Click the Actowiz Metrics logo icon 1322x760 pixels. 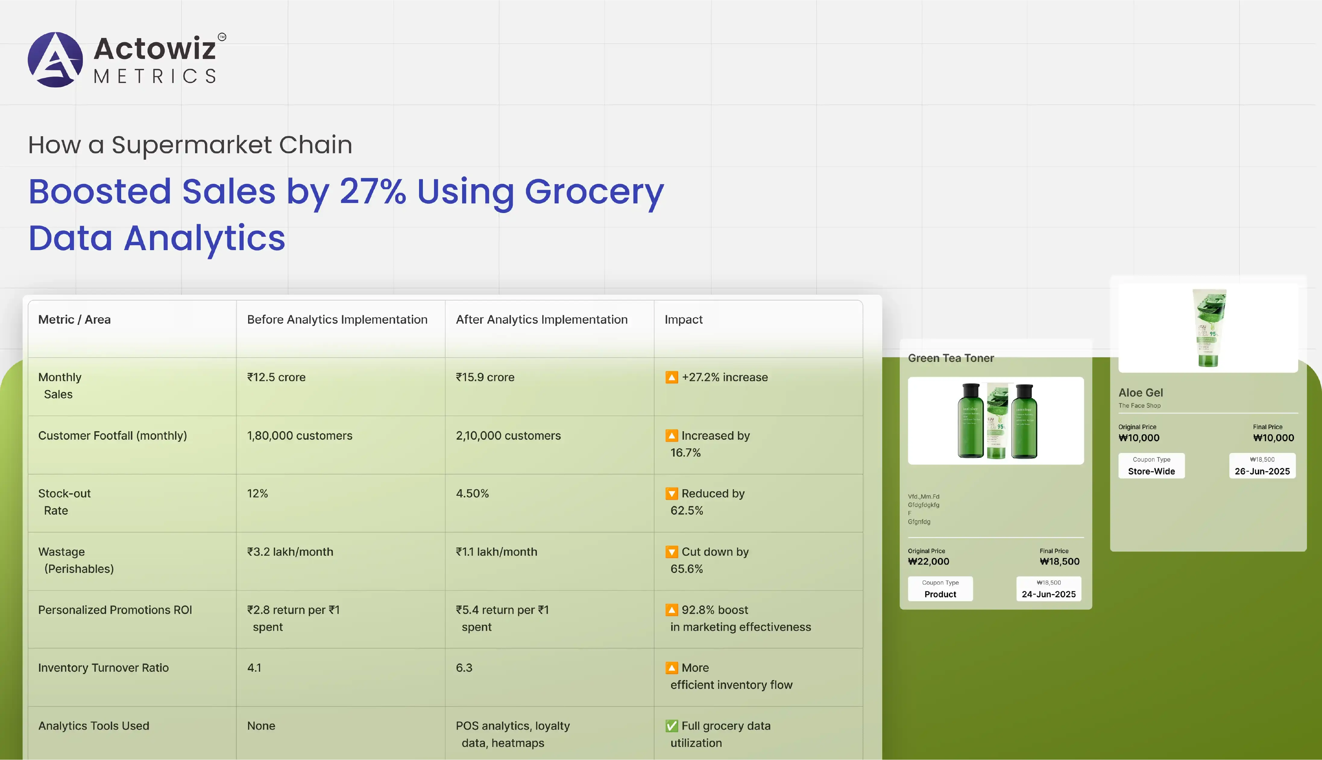point(55,59)
